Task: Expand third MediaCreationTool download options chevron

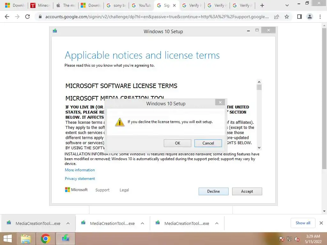Action: pyautogui.click(x=217, y=223)
